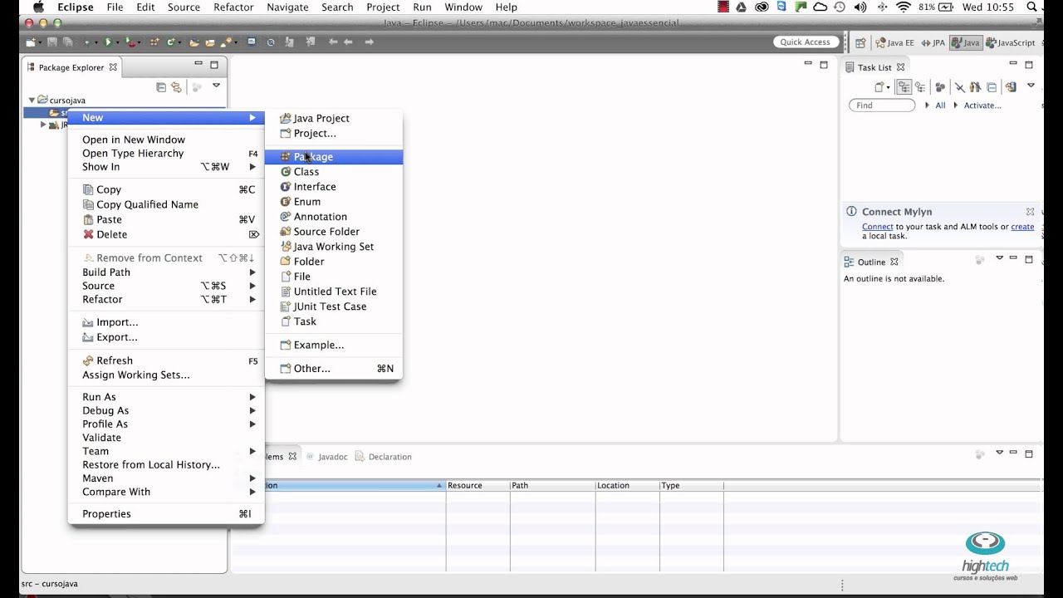Click the Open Type folder icon in toolbar
1063x598 pixels.
(x=194, y=42)
